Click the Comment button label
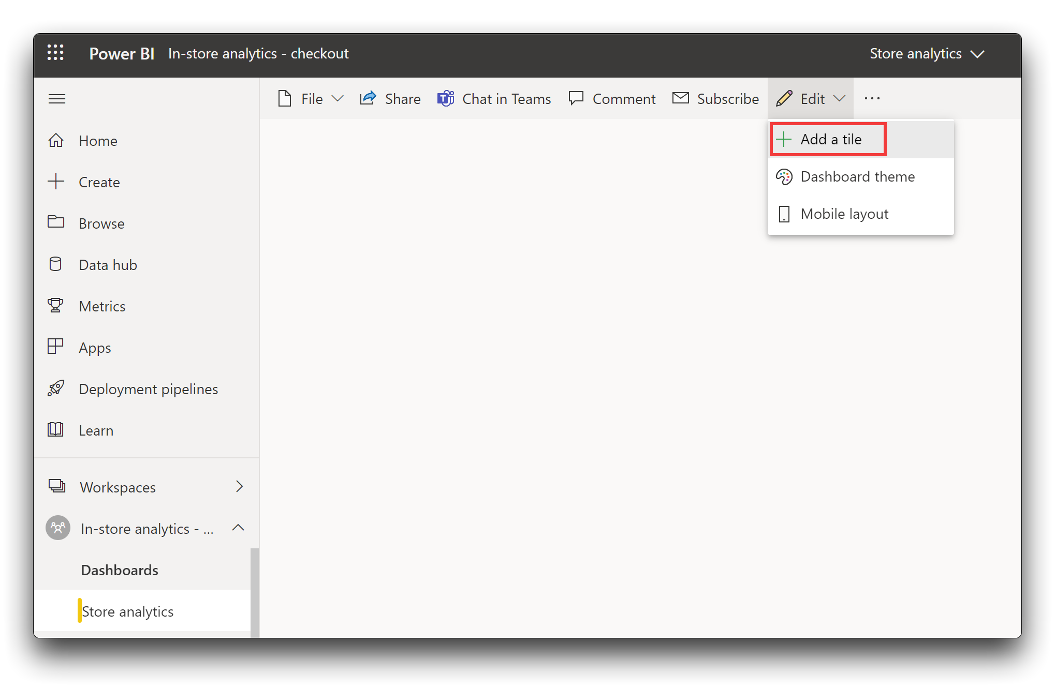The image size is (1055, 688). [624, 99]
